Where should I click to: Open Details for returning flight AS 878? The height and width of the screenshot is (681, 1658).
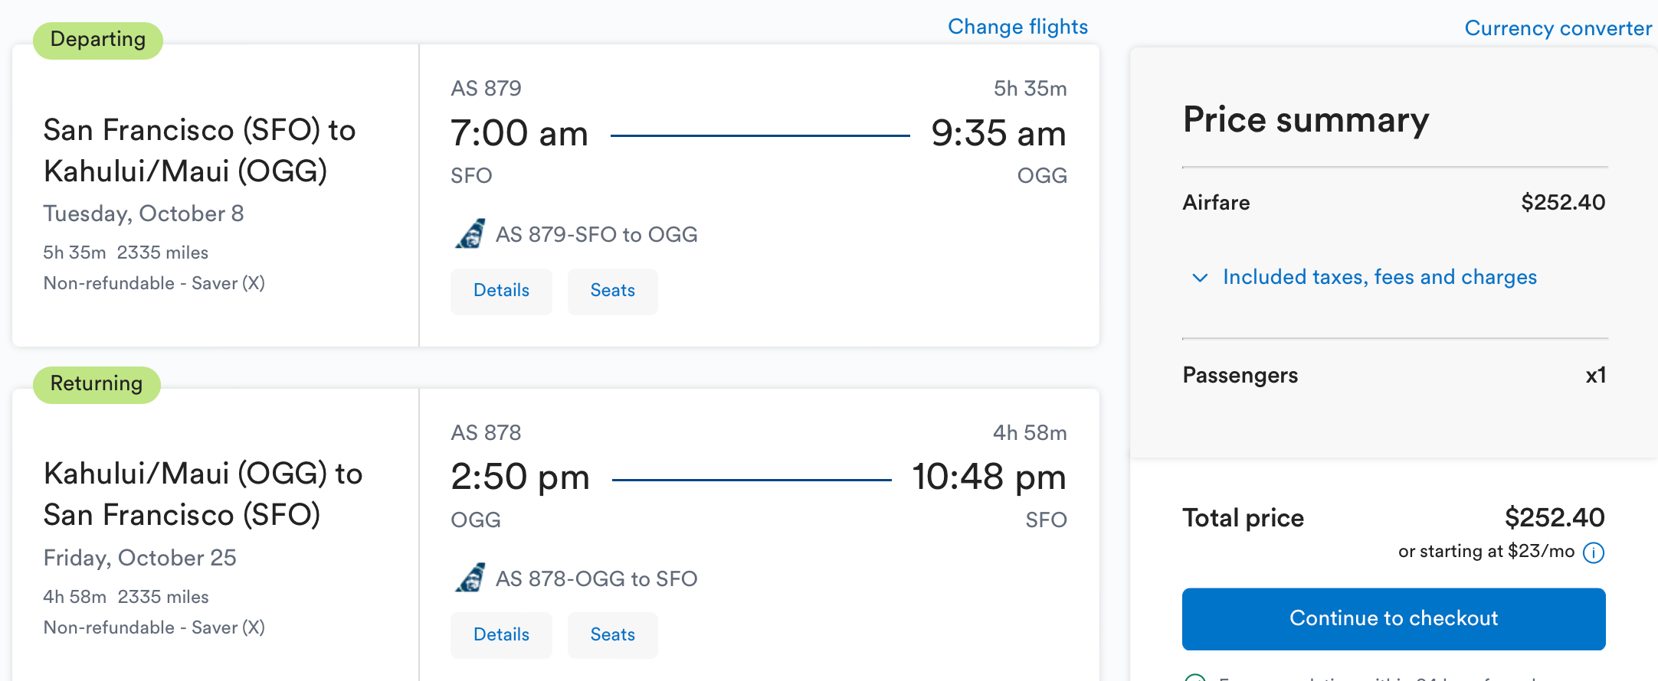[x=501, y=635]
